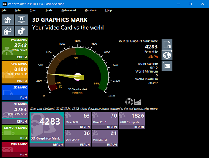The width and height of the screenshot is (209, 158).
Task: Open the System Information monitor icon
Action: tap(22, 20)
